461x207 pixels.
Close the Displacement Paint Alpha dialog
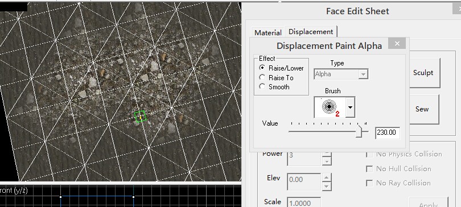[x=397, y=44]
